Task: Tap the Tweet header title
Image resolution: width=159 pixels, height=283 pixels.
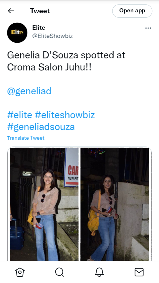Action: coord(40,11)
